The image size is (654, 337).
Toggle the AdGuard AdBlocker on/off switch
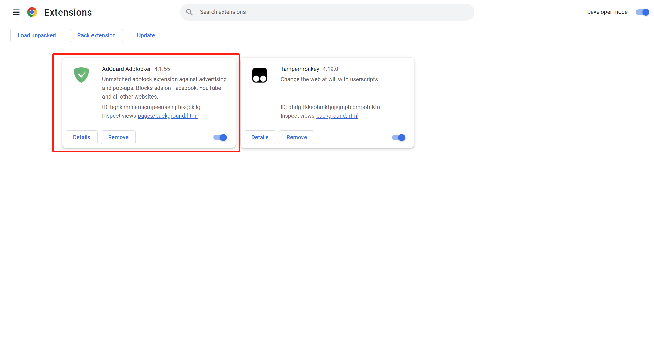click(220, 137)
